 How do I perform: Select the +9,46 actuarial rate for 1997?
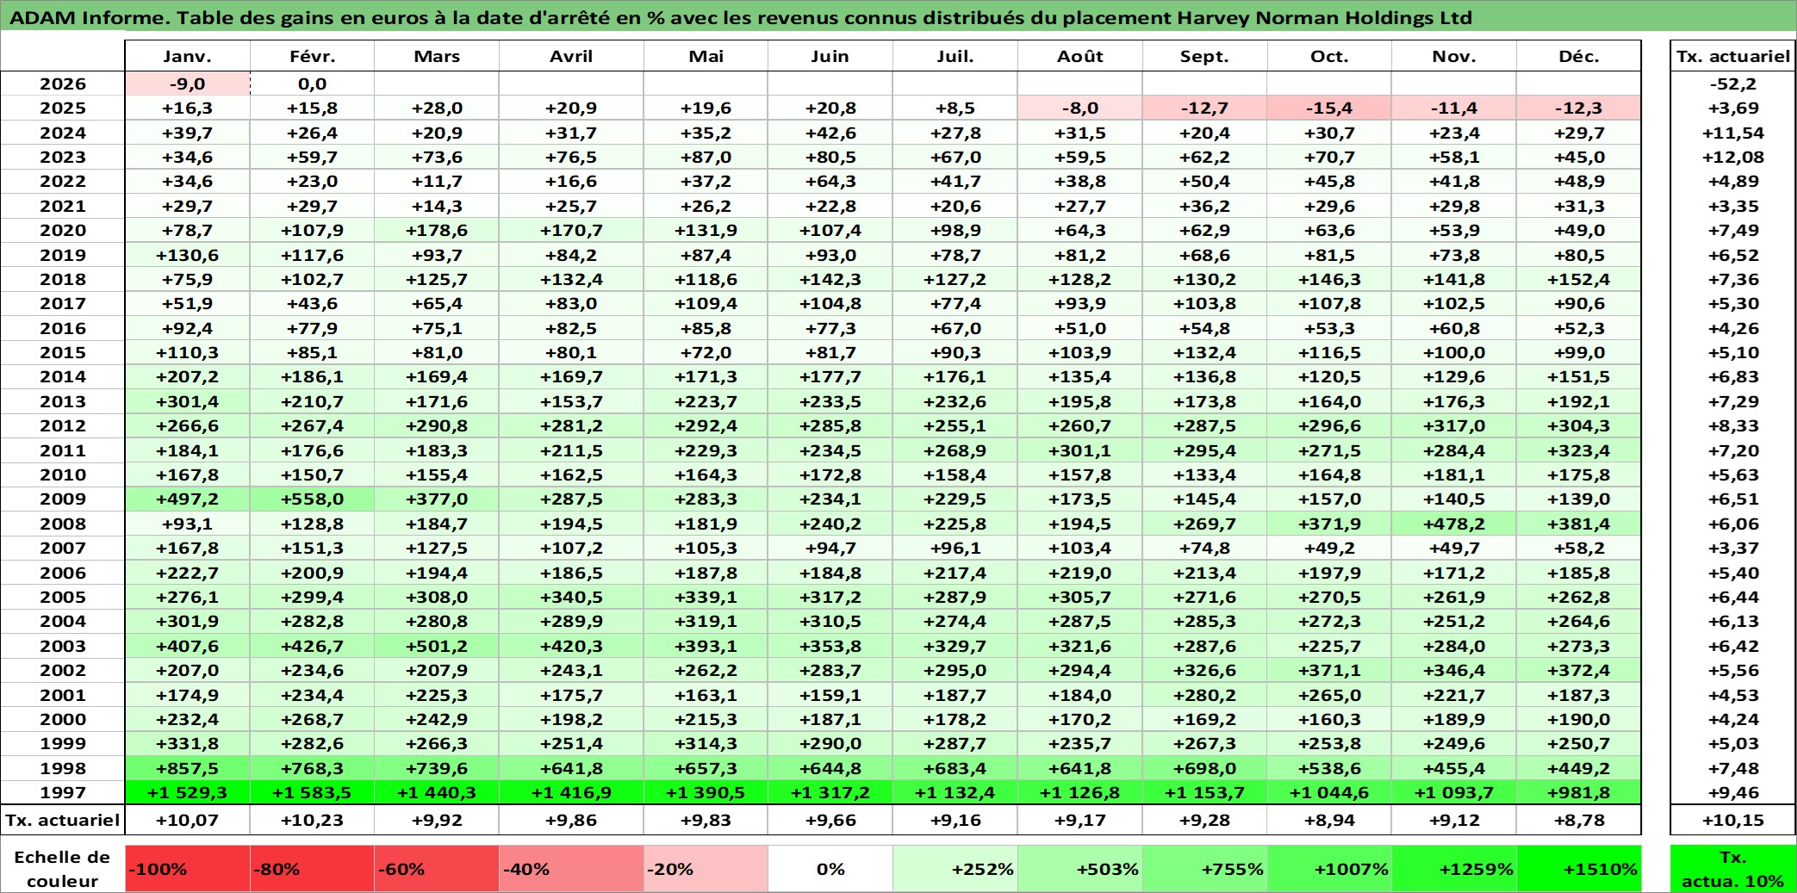coord(1732,792)
